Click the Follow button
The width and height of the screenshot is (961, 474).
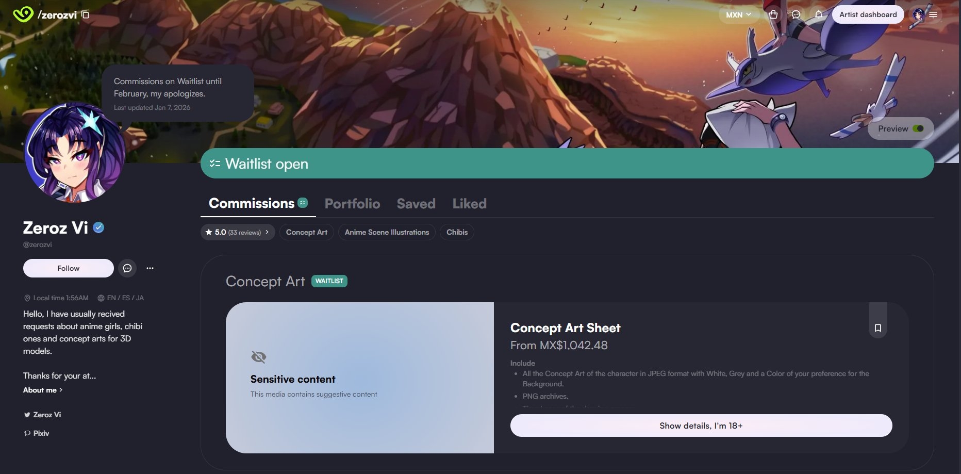(69, 268)
